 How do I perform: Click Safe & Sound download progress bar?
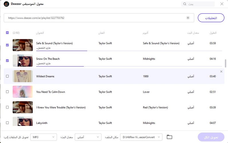point(129,51)
